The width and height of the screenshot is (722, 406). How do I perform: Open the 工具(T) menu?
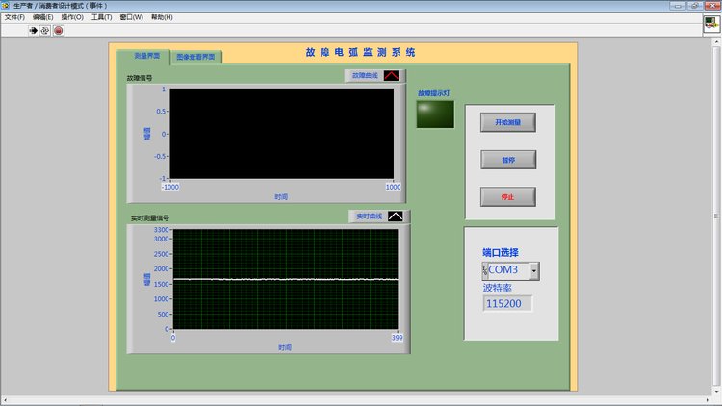101,17
